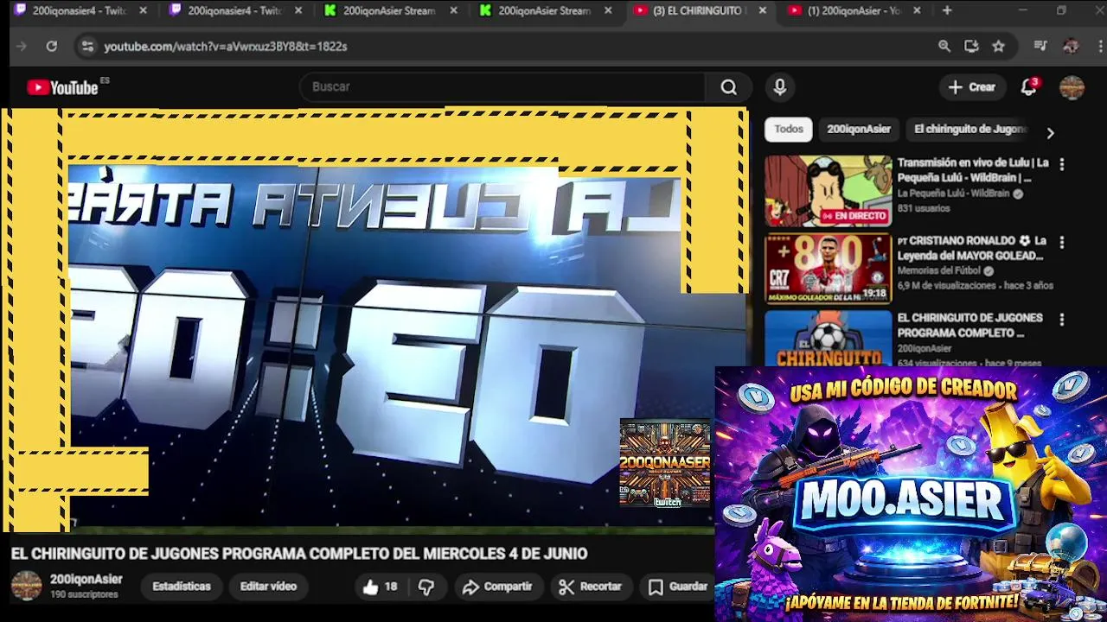Click the Recortar button
Screen dimensions: 1107x622
(x=590, y=587)
